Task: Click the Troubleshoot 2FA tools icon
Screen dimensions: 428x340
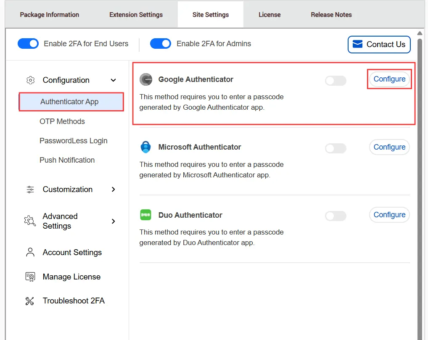Action: click(x=30, y=300)
